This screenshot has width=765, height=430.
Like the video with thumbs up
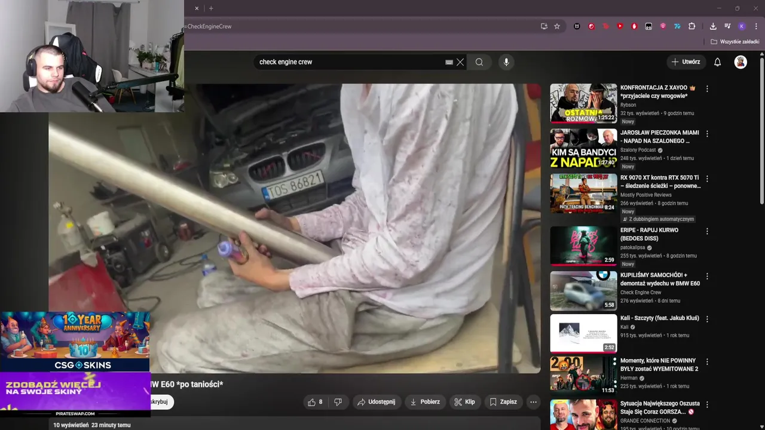pyautogui.click(x=315, y=402)
